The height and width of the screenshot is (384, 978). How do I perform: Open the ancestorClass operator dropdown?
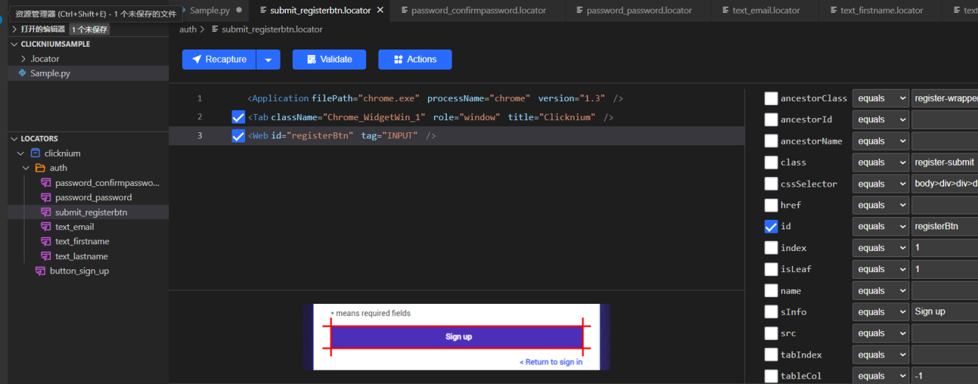click(x=881, y=98)
